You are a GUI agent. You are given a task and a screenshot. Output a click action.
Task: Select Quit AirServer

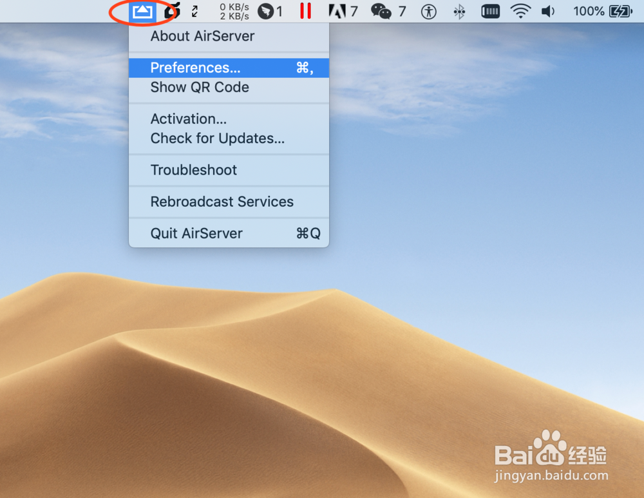(x=229, y=233)
